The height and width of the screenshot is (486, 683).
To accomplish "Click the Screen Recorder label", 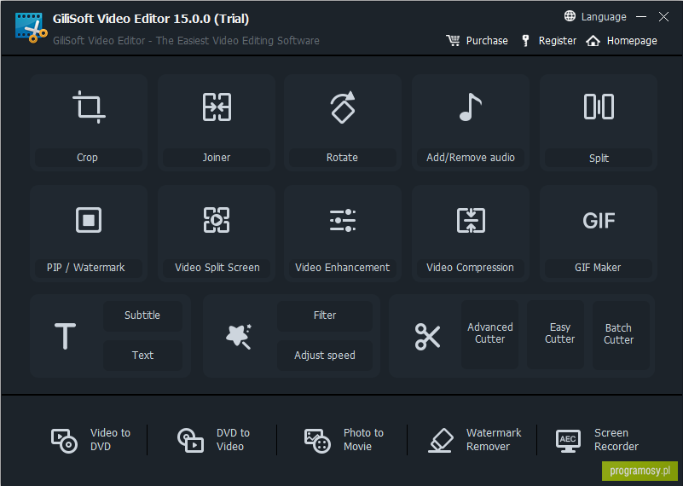I will click(616, 440).
